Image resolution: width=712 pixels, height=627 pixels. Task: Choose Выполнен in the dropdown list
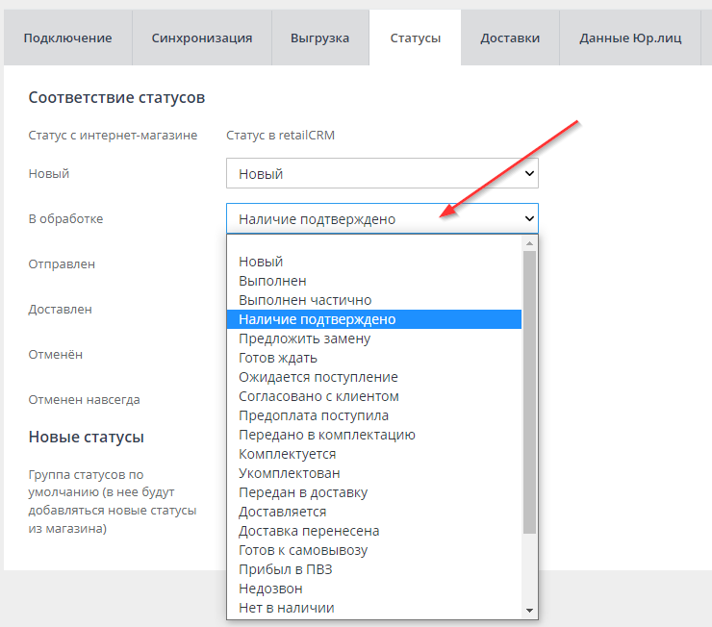pyautogui.click(x=272, y=281)
